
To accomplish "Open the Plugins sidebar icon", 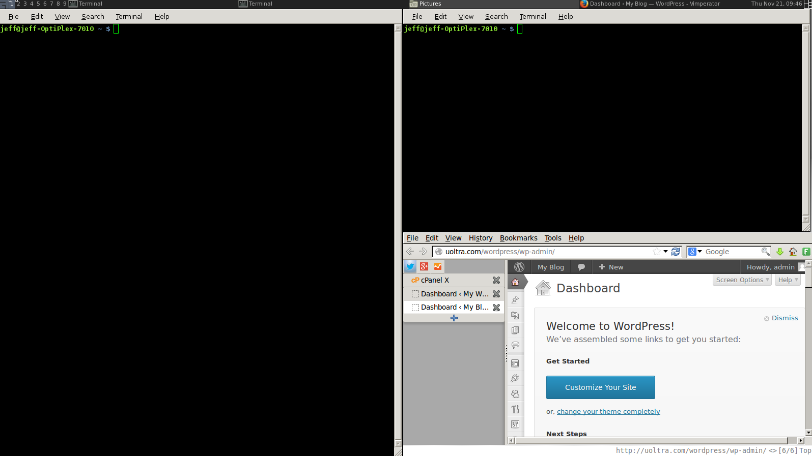I will click(x=515, y=378).
